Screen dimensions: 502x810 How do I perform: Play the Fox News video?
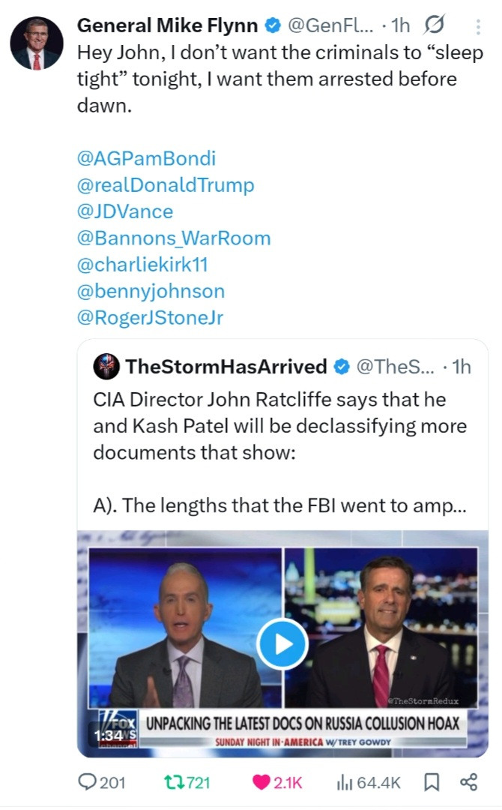click(x=282, y=643)
